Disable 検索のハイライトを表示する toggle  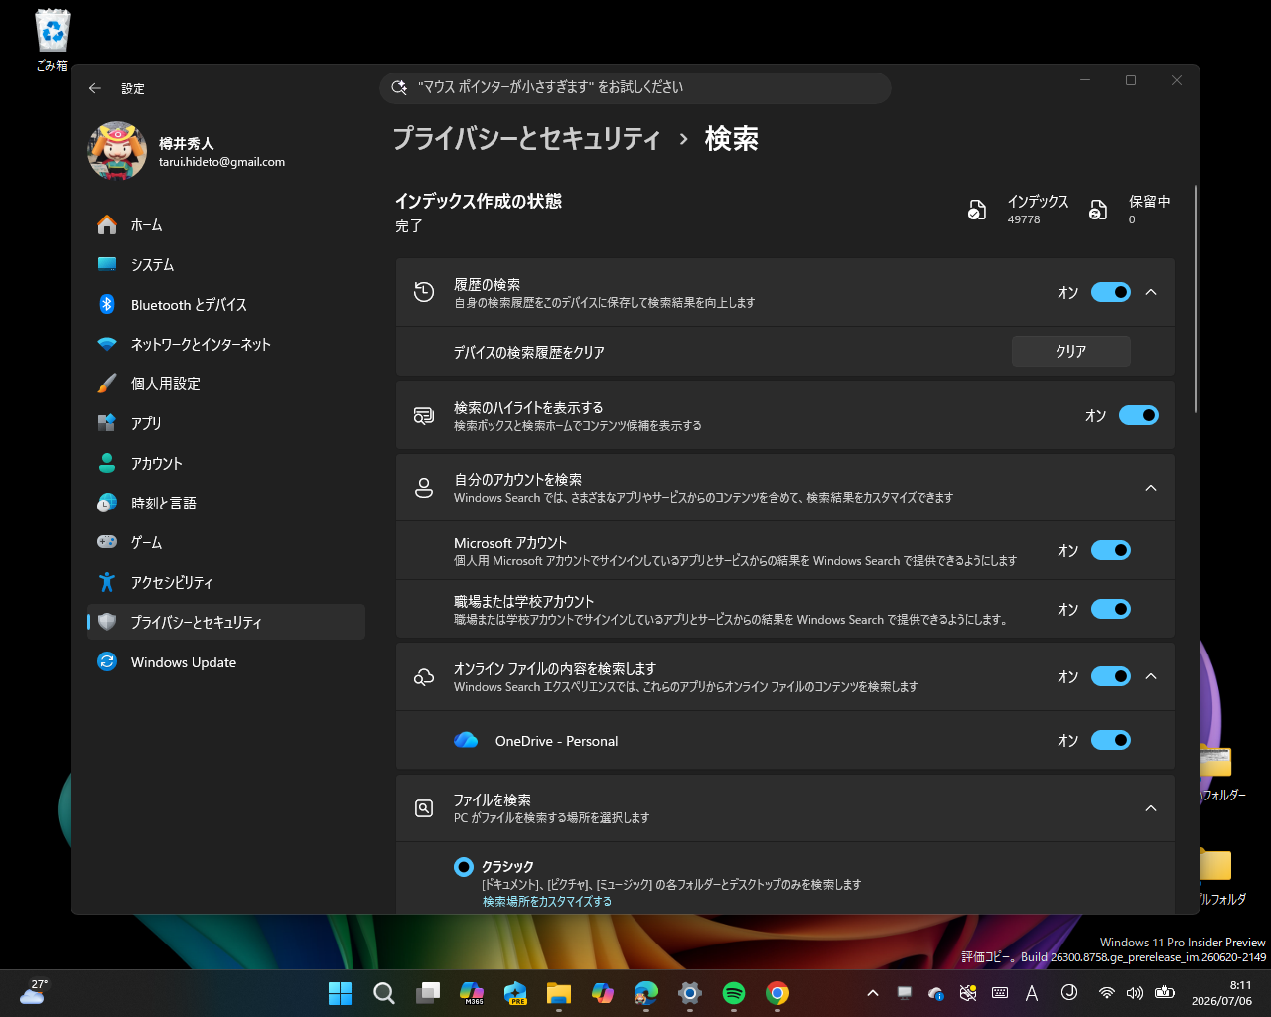click(1139, 415)
